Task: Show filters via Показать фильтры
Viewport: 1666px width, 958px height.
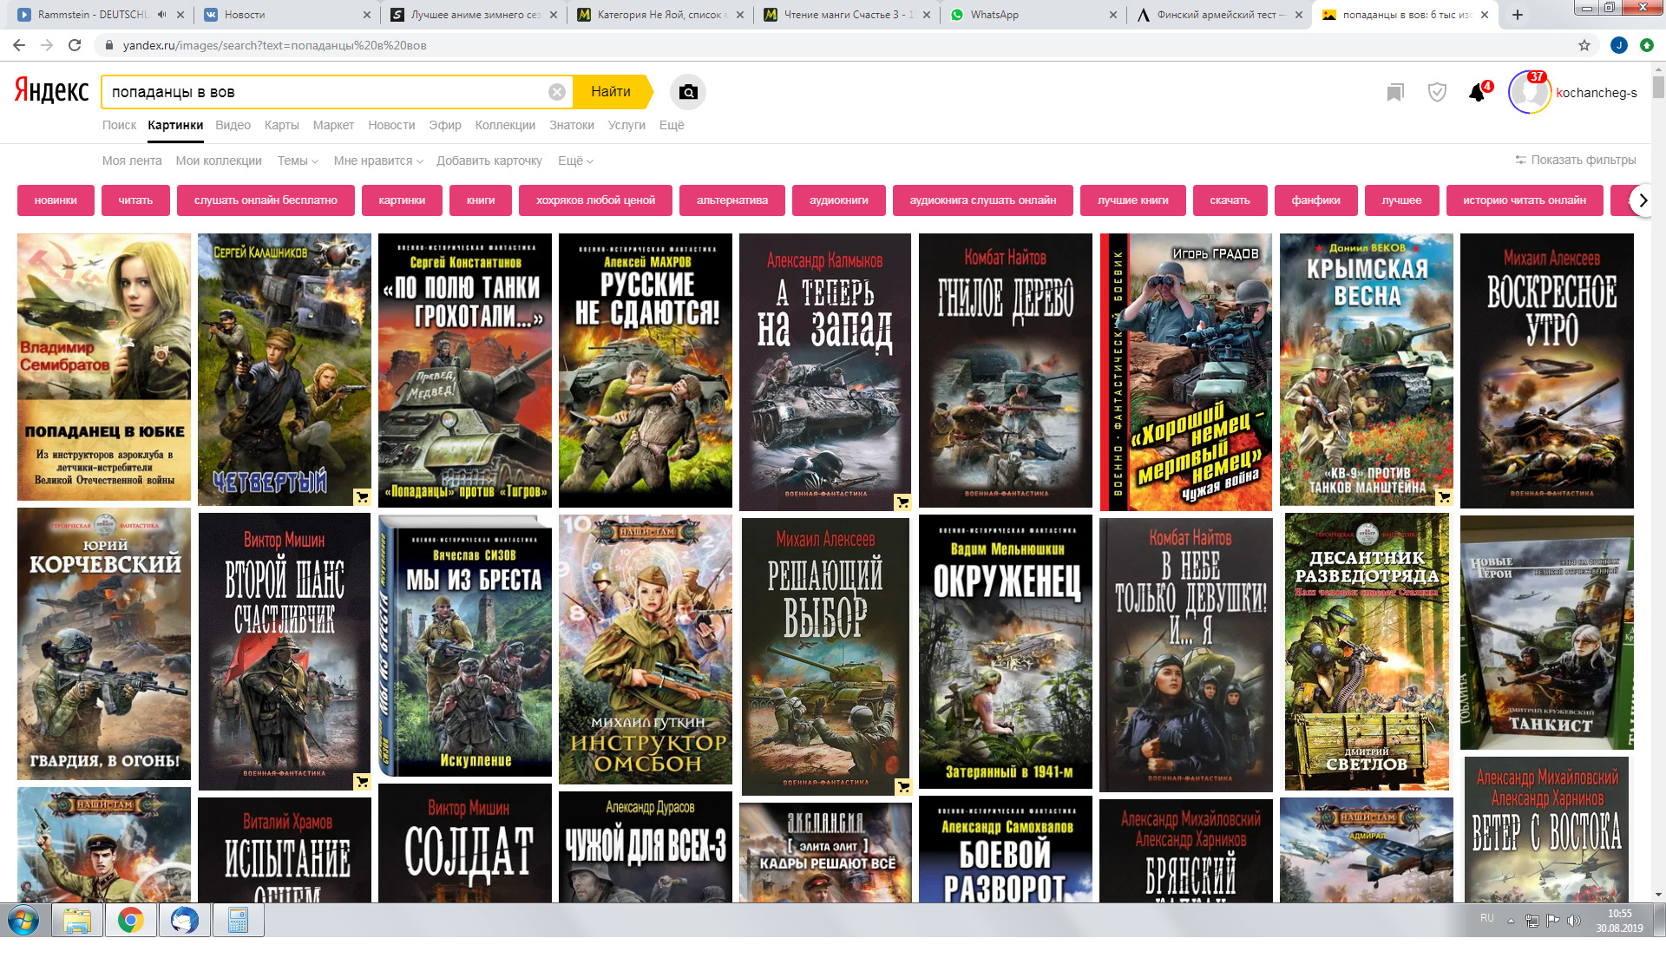Action: (1575, 160)
